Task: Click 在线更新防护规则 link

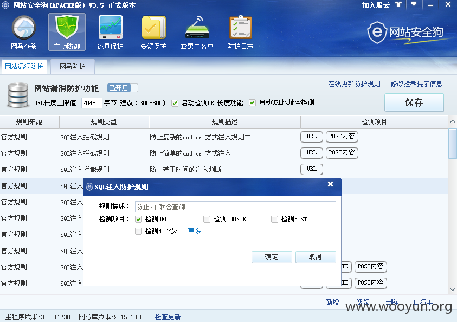Action: click(x=354, y=84)
